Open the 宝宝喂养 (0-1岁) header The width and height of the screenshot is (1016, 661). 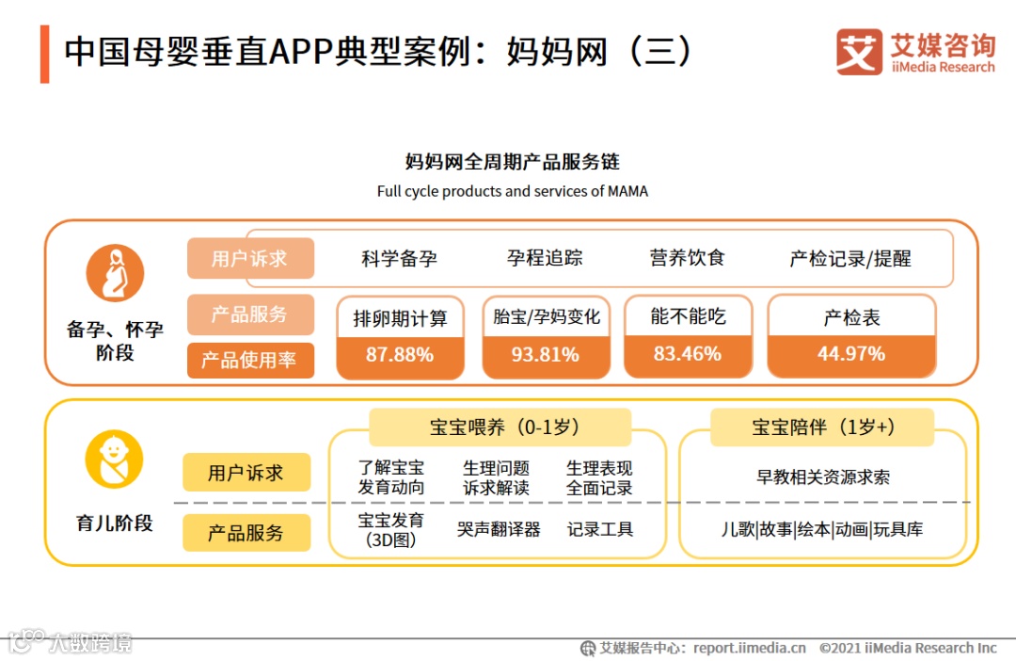[500, 427]
